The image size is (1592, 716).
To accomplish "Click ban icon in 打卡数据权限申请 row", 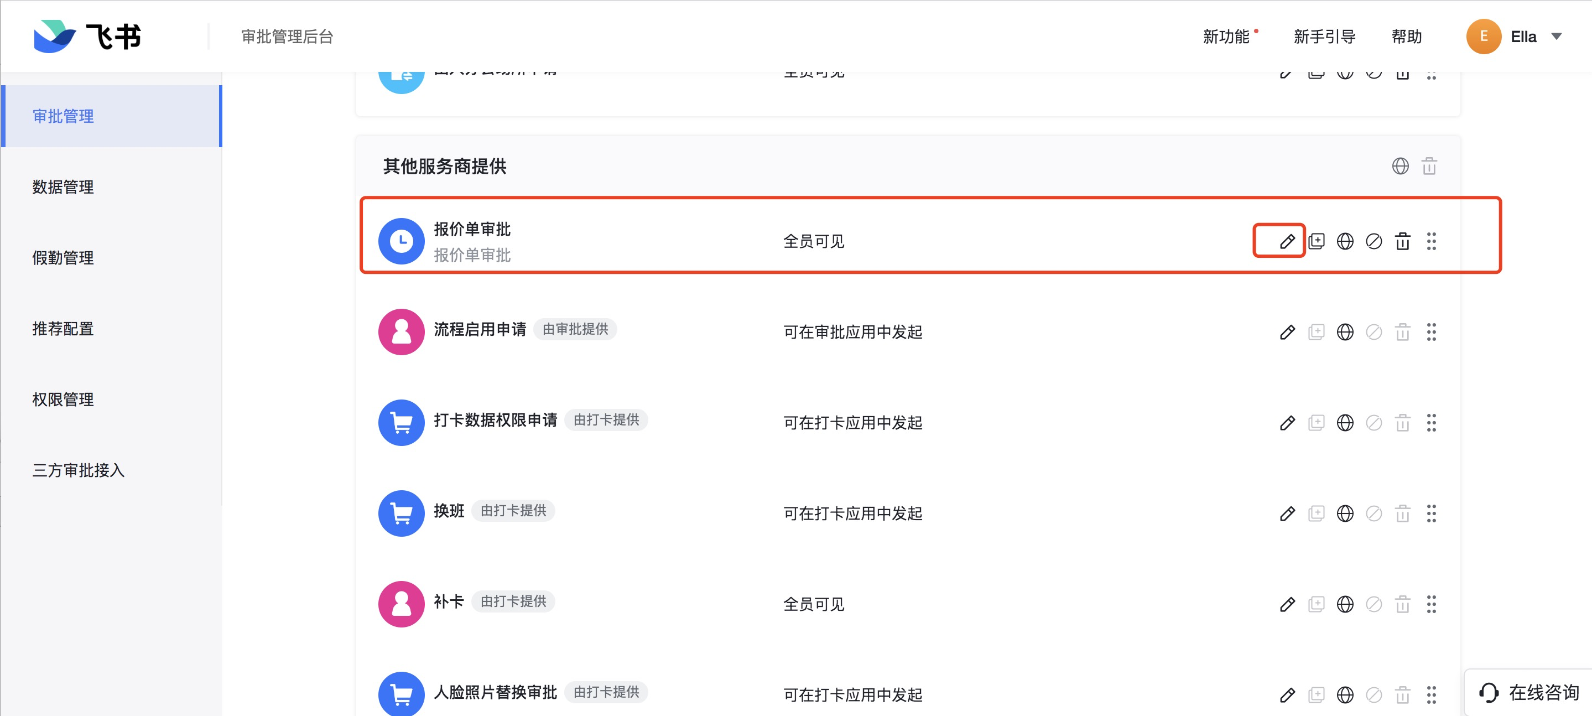I will click(x=1373, y=423).
